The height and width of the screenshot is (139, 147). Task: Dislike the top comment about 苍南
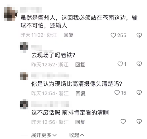point(139,35)
